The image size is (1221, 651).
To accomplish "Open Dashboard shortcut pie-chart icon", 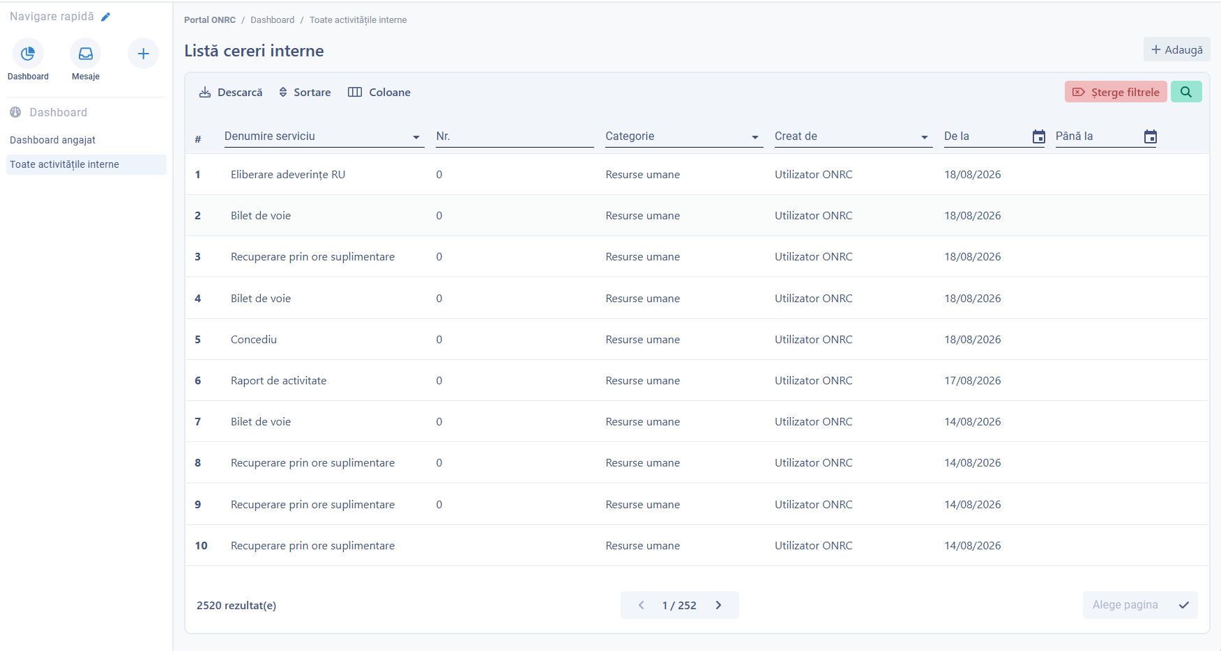I will [28, 54].
